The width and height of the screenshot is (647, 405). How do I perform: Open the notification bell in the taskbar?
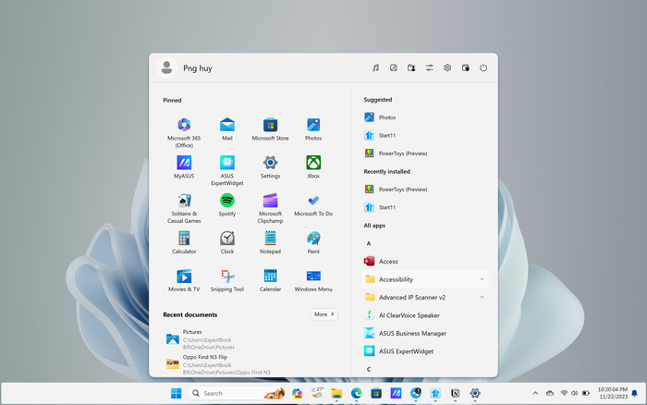635,393
